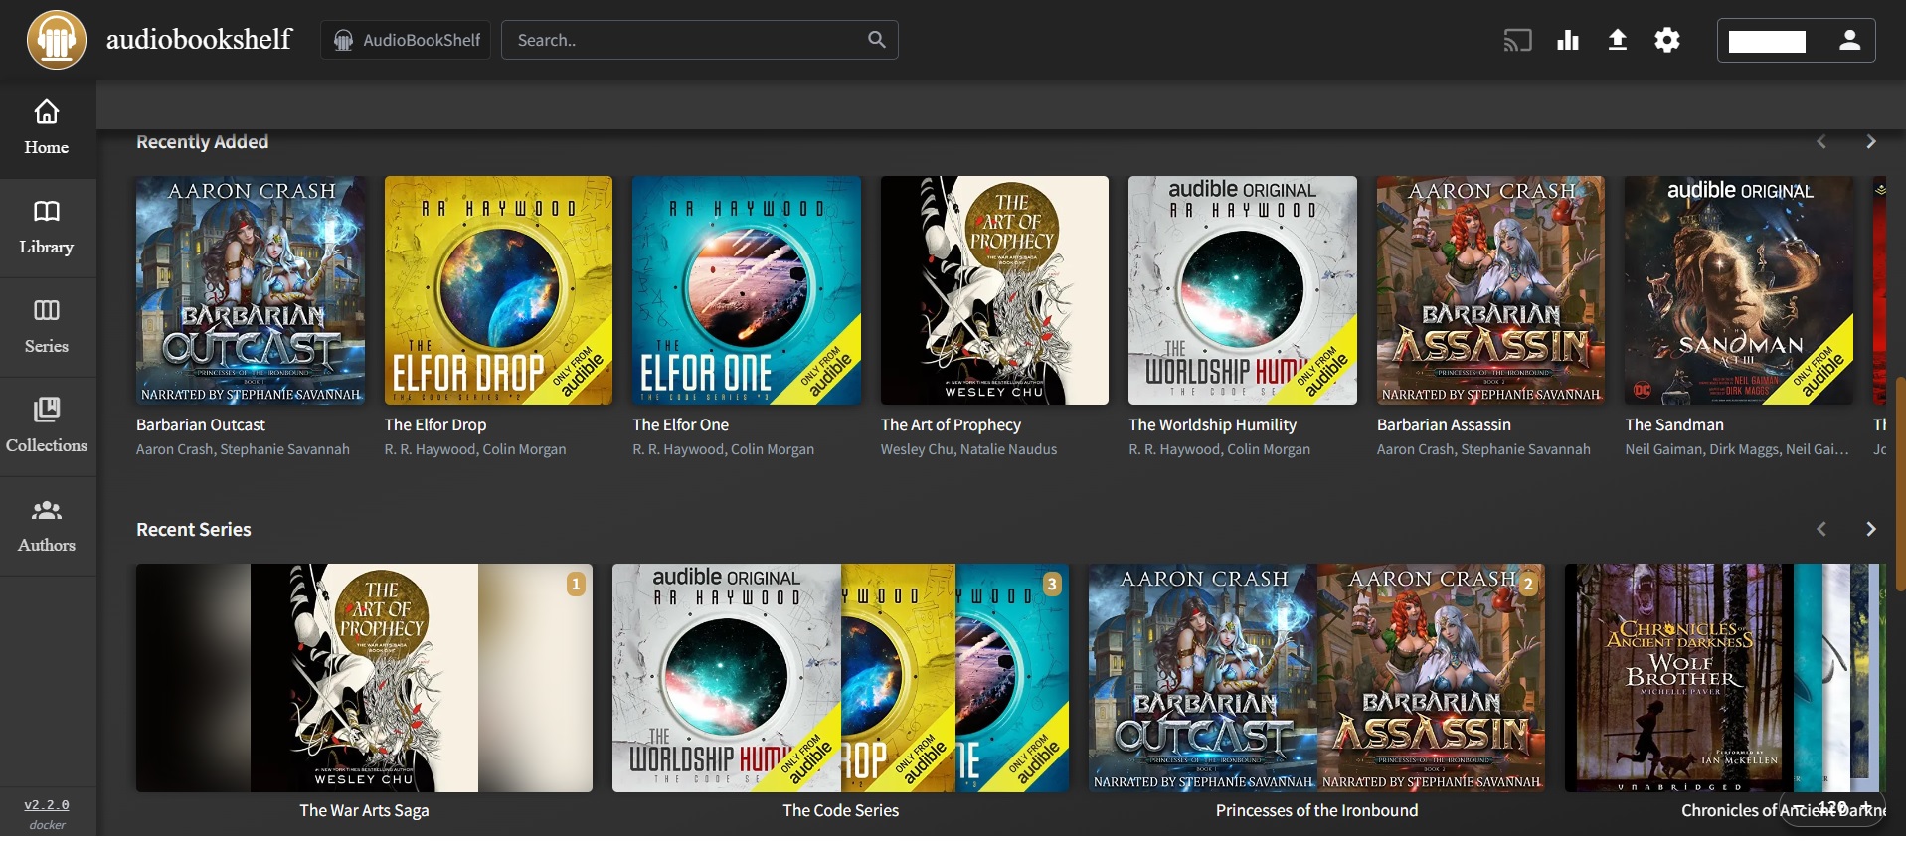1906x841 pixels.
Task: Click the Recent Series heading
Action: tap(194, 529)
